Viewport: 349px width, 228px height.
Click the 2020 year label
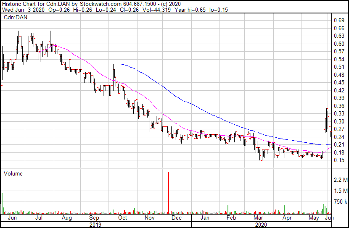[x=261, y=225]
